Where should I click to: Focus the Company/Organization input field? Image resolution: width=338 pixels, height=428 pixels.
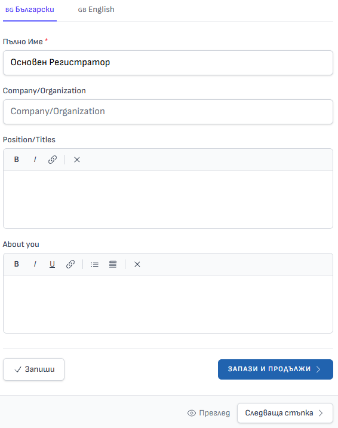tap(168, 112)
